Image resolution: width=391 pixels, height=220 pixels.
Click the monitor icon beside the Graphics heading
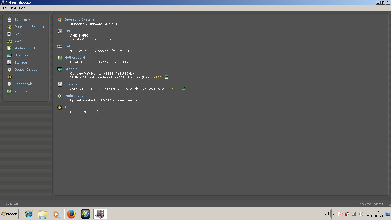pos(60,69)
